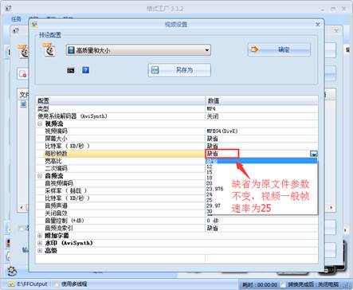Click the video 比特率 value 缺省

213,146
